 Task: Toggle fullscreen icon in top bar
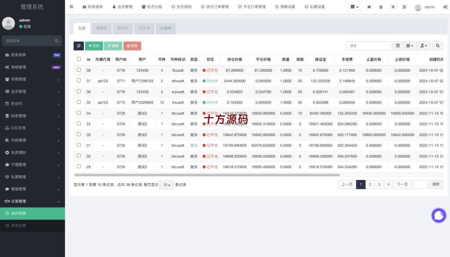click(x=404, y=7)
